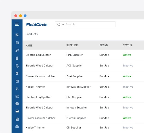Open the person with arrow icon
This screenshot has width=144, height=133.
point(17,89)
